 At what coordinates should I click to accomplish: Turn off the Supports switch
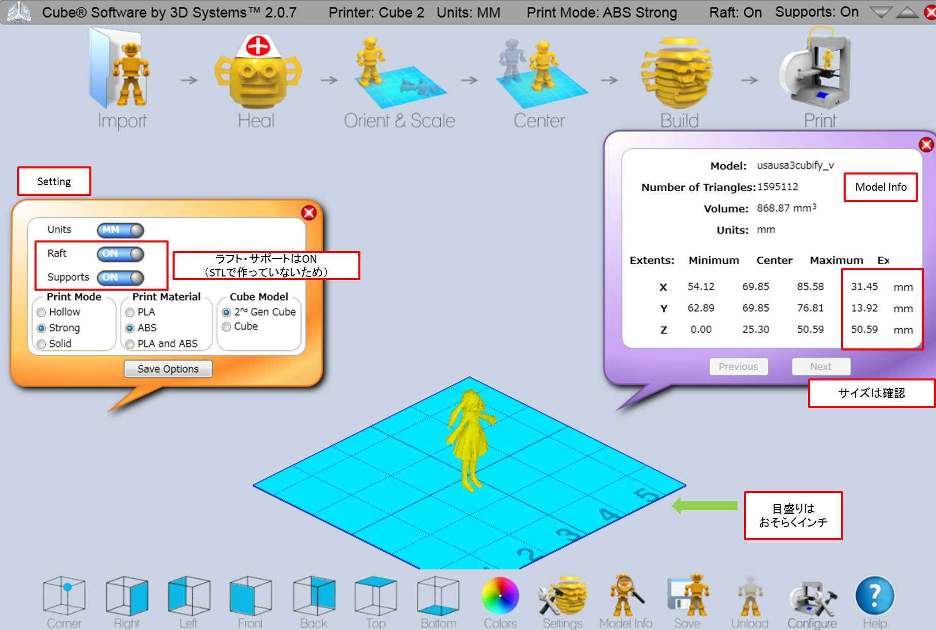121,277
